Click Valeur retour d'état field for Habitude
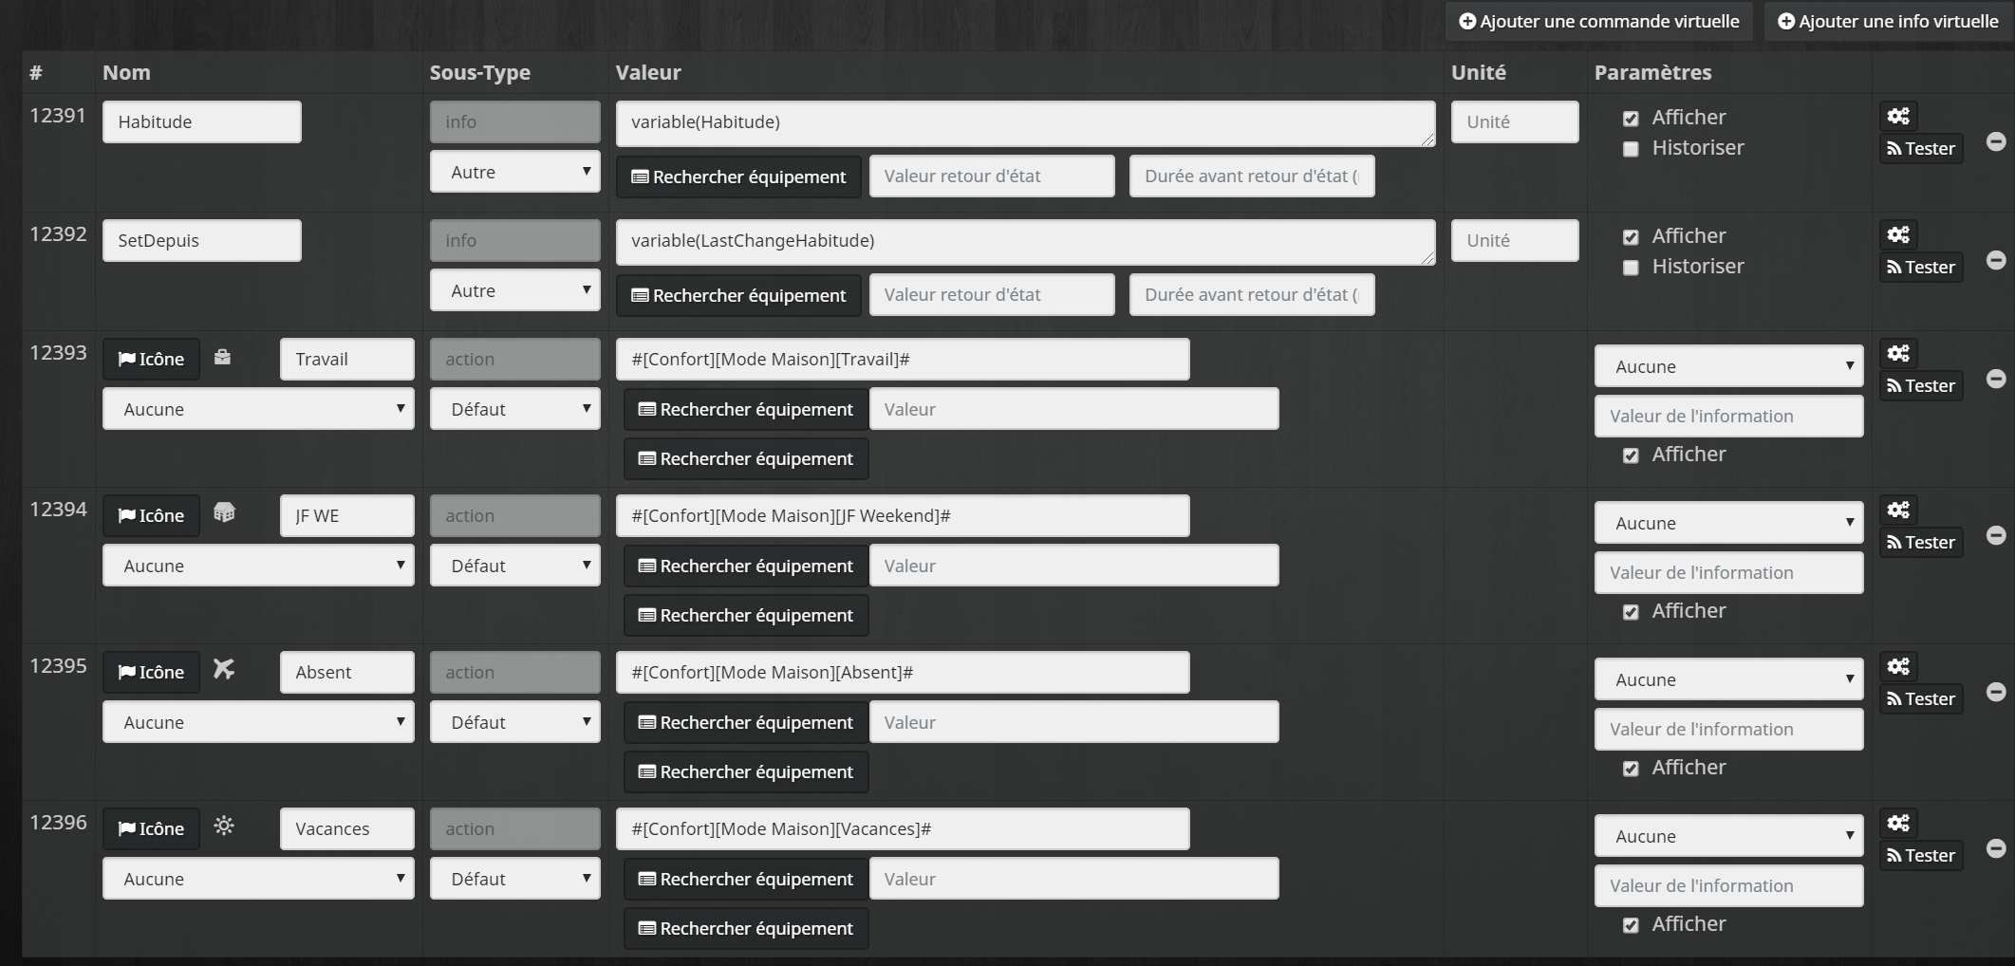This screenshot has height=966, width=2015. pos(992,176)
